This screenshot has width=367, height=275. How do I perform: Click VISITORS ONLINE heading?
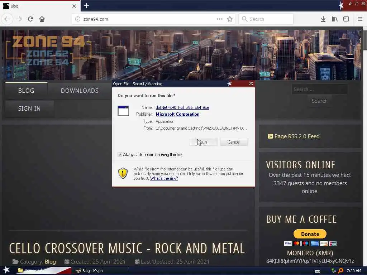[301, 165]
